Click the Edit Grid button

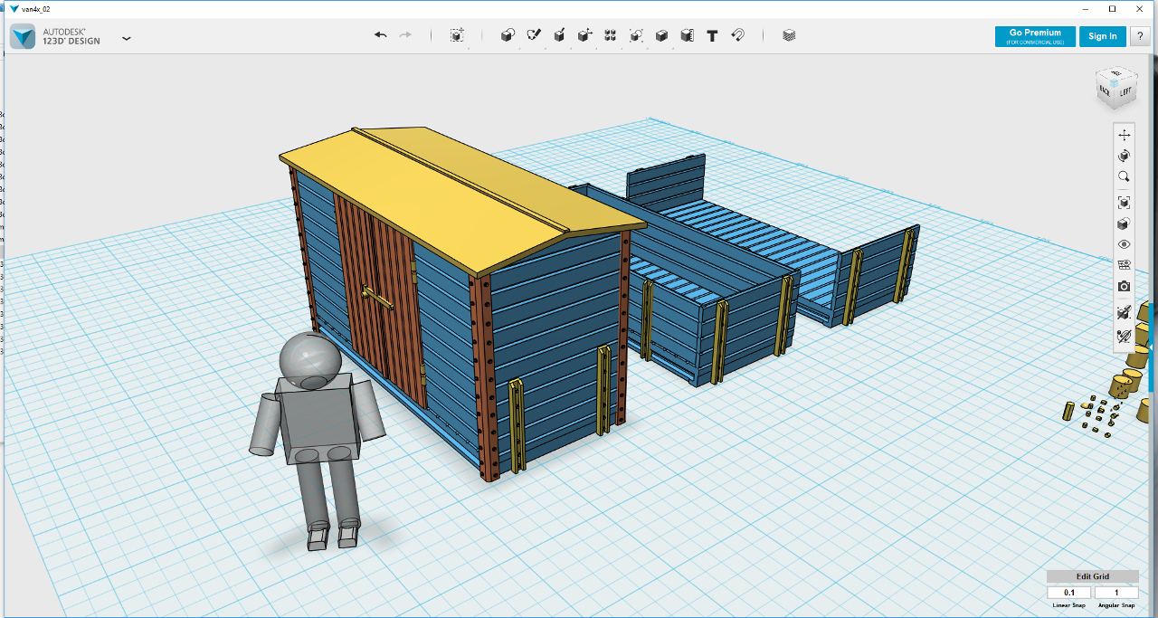[x=1092, y=576]
